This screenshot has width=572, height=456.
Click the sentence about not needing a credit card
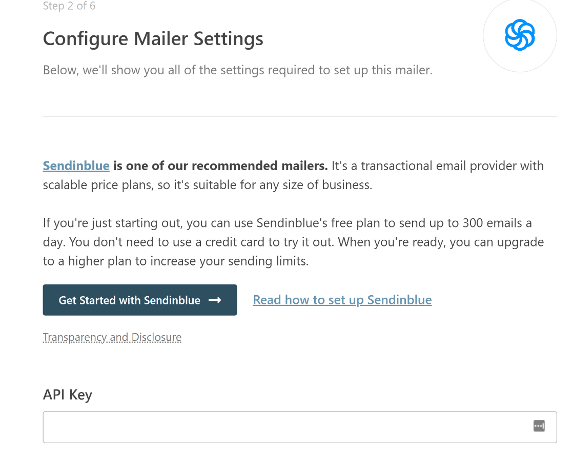pos(202,242)
